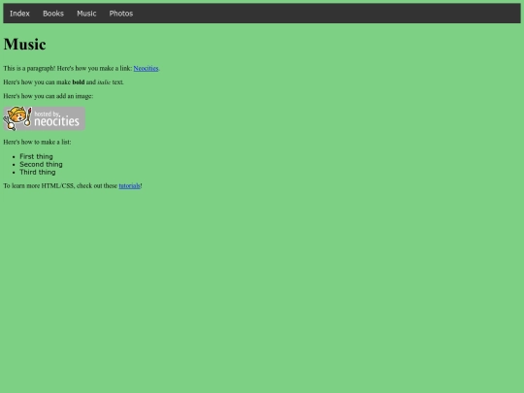This screenshot has width=524, height=393.
Task: Open the tutorials link
Action: tap(129, 185)
